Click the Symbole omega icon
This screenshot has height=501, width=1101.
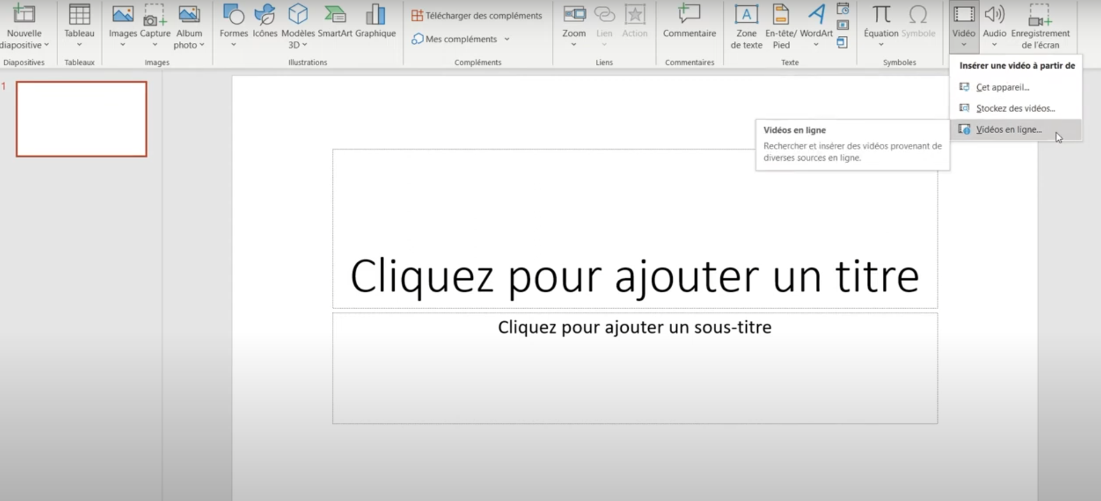[x=918, y=14]
